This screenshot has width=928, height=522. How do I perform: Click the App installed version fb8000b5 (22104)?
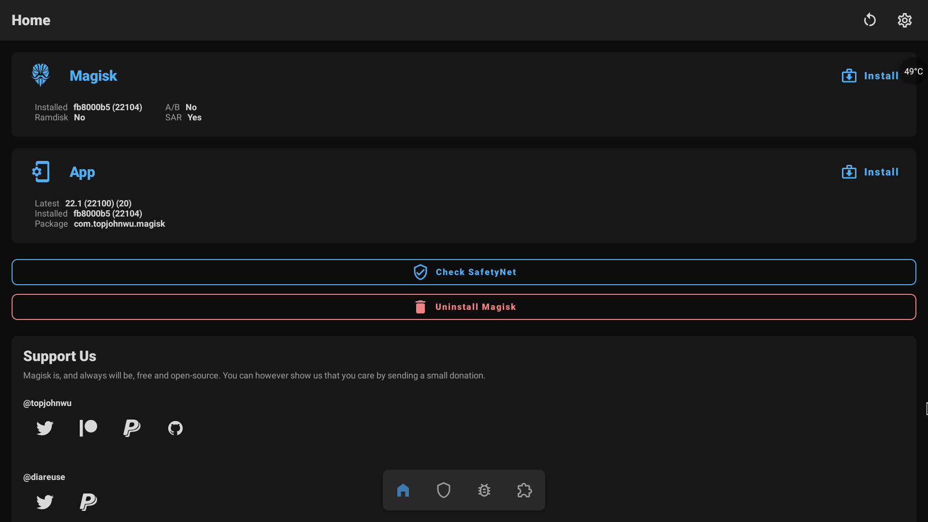coord(108,214)
